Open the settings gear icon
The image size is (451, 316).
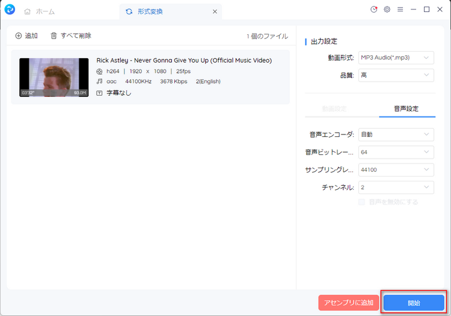click(387, 9)
